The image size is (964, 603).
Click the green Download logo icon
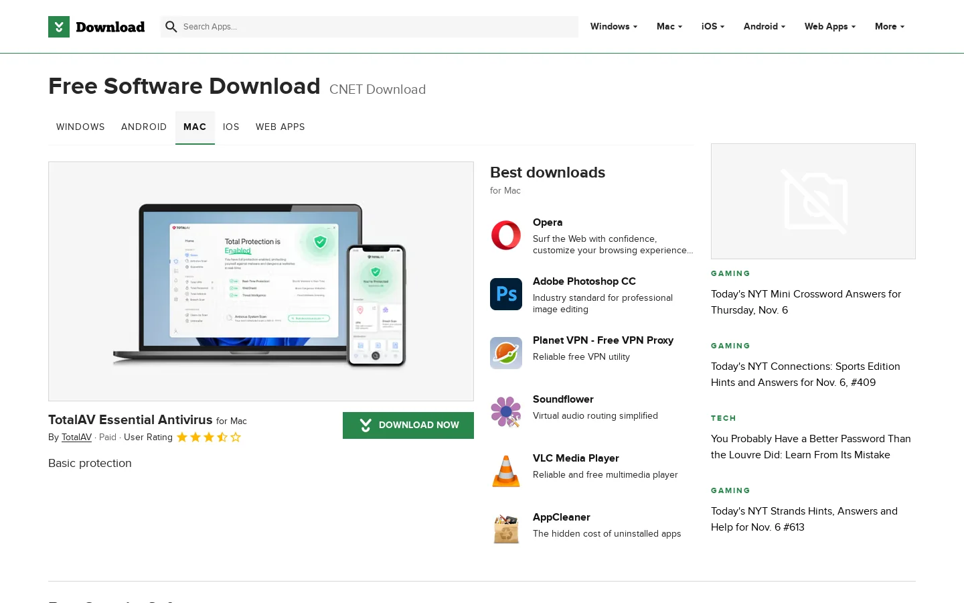pos(59,27)
